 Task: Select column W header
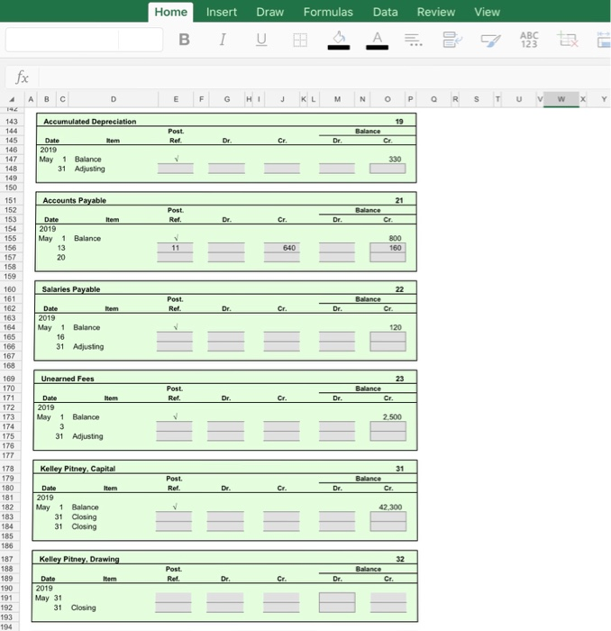coord(561,99)
